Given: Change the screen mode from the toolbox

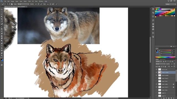Looking at the screenshot, I should click(2, 65).
